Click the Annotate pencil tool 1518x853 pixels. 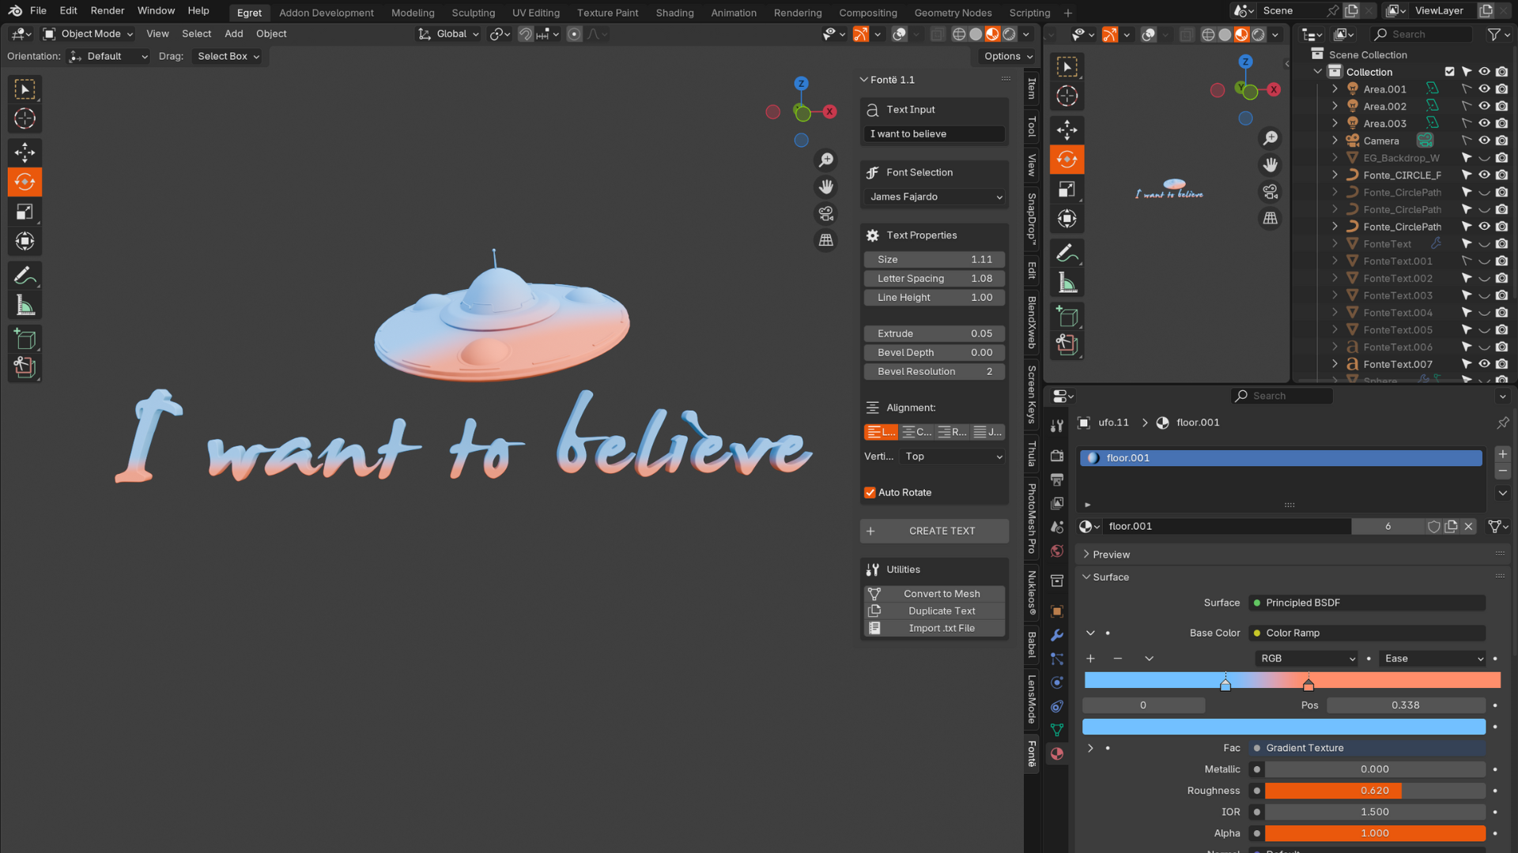25,276
